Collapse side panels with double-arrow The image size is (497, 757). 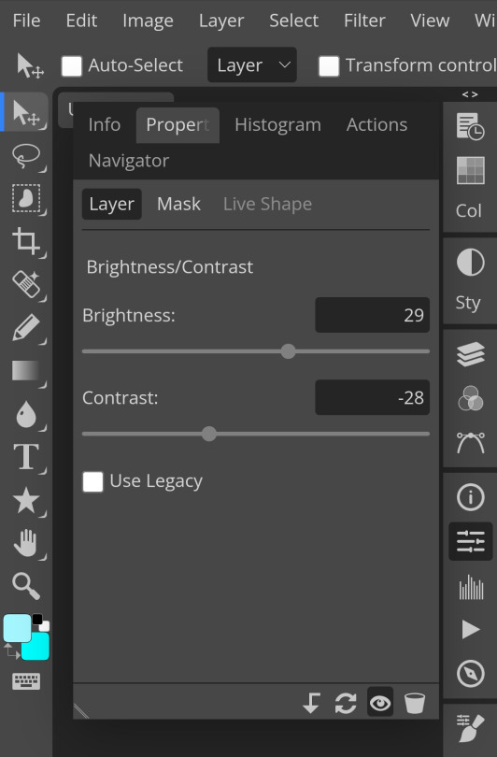coord(470,94)
